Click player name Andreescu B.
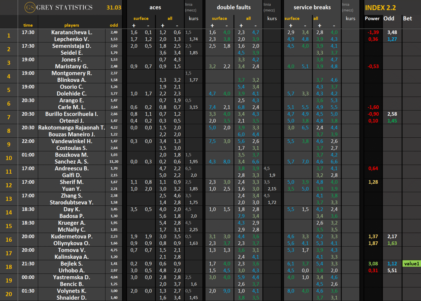The width and height of the screenshot is (421, 301). tap(72, 168)
